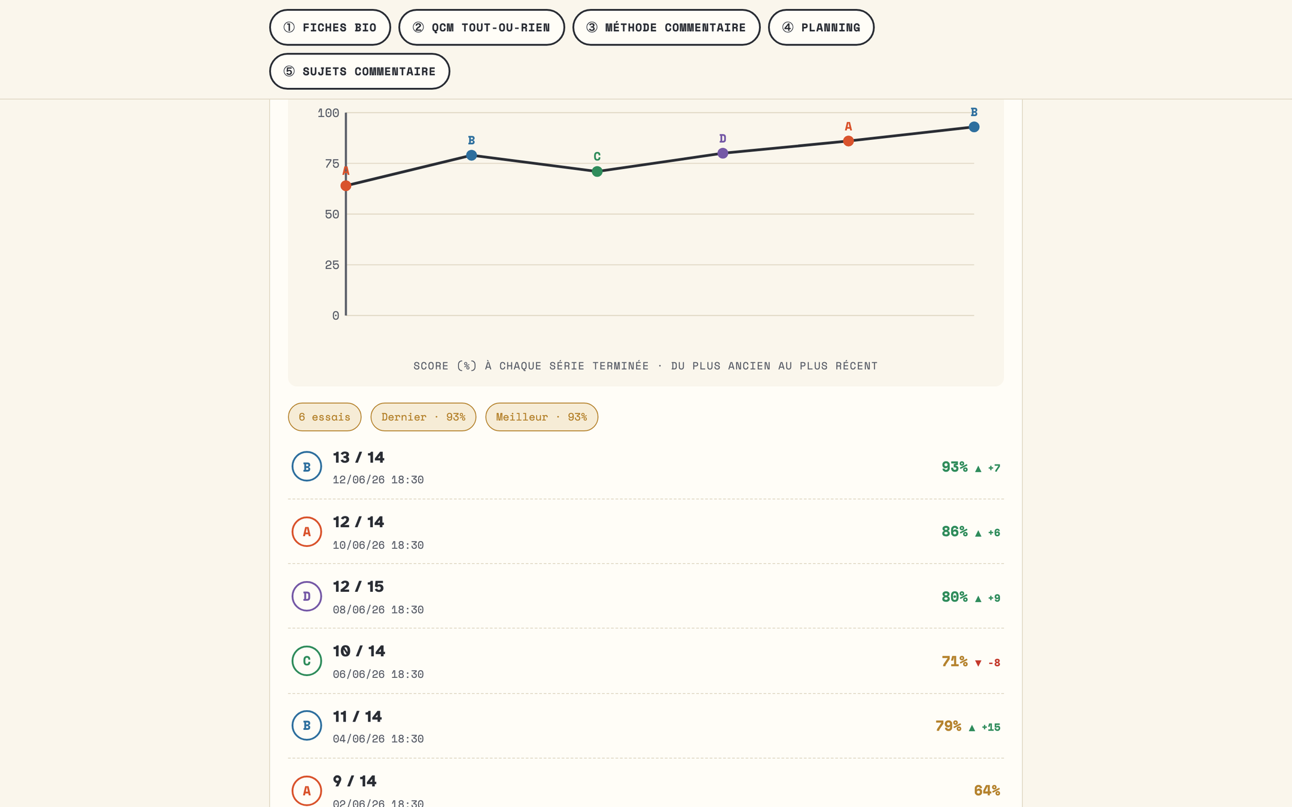
Task: Go to the Planning tab
Action: point(821,27)
